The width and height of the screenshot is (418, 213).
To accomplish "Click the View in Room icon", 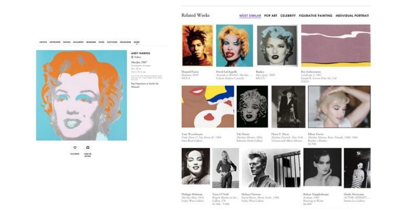I will click(x=88, y=148).
